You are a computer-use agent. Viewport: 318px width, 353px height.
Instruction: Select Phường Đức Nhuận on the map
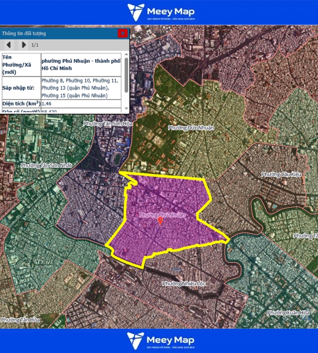point(191,128)
